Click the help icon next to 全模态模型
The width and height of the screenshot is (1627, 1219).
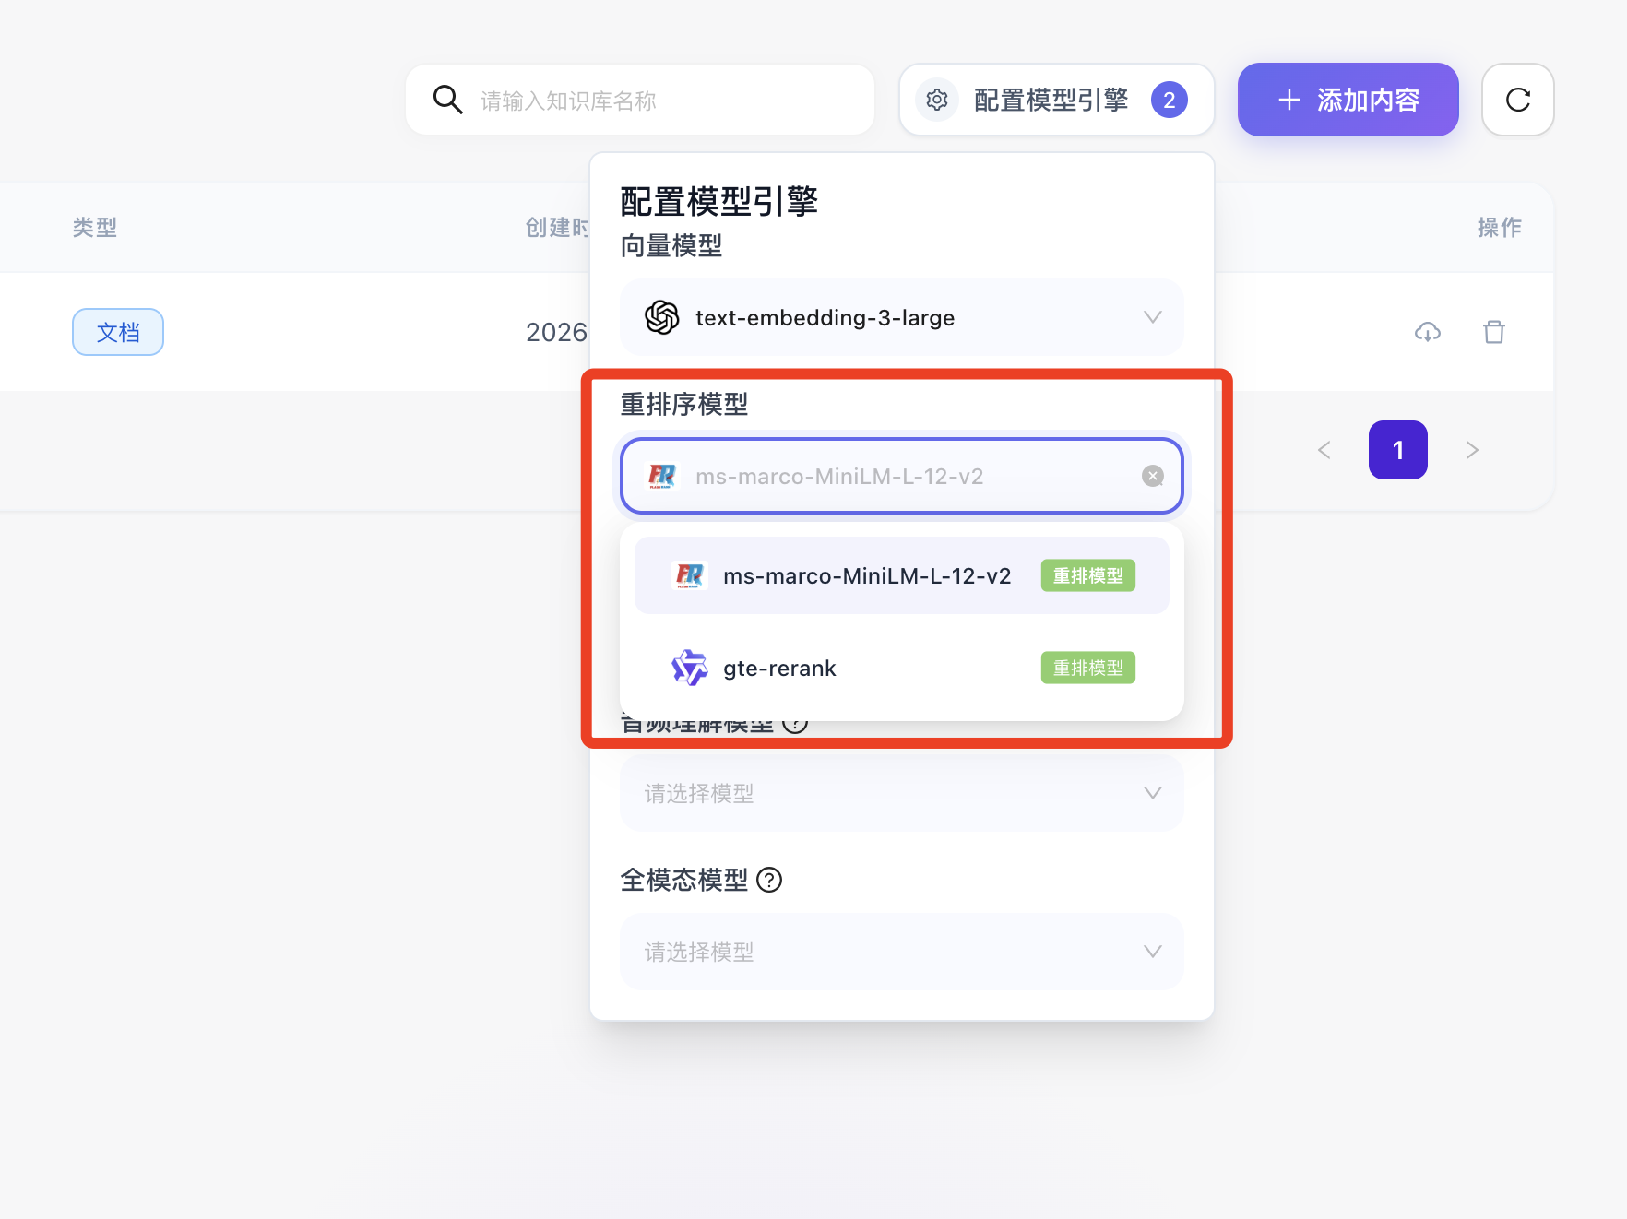pyautogui.click(x=769, y=880)
